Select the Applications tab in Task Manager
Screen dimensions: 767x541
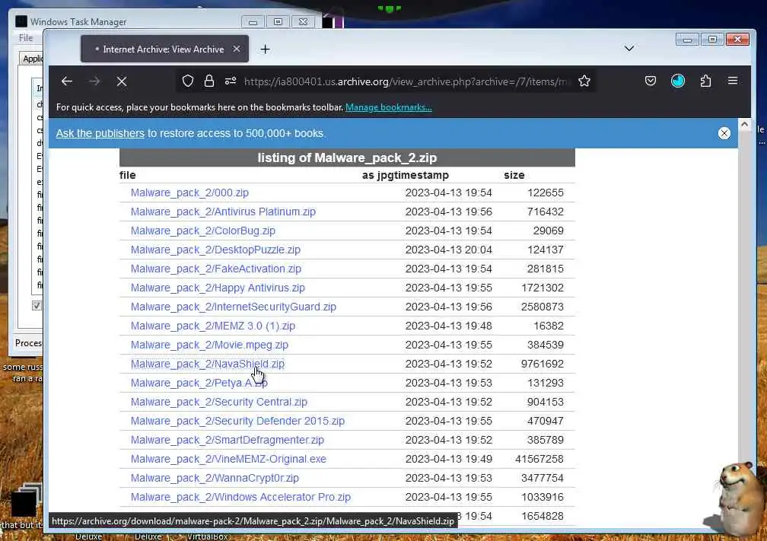click(32, 59)
